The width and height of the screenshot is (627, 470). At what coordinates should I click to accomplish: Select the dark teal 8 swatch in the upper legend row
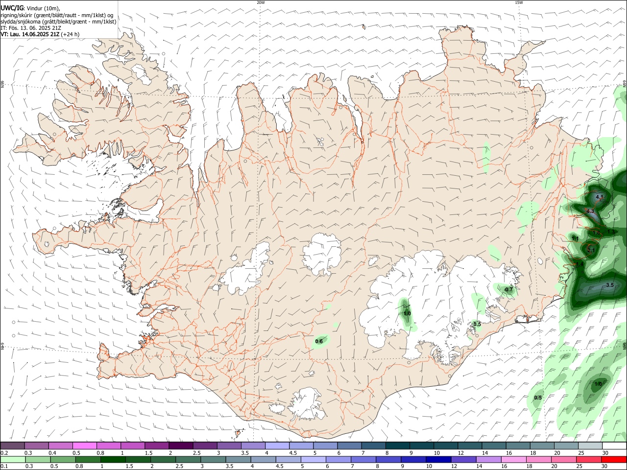[x=398, y=446]
